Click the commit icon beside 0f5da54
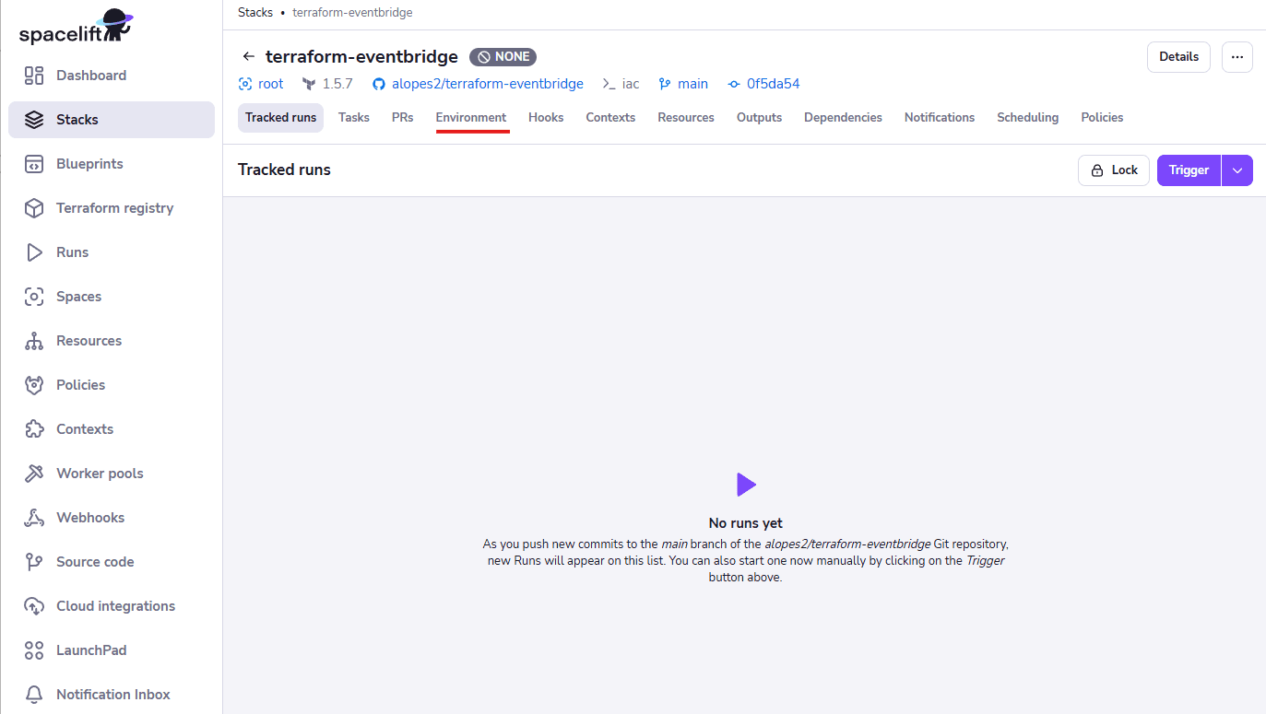The height and width of the screenshot is (714, 1266). (734, 84)
